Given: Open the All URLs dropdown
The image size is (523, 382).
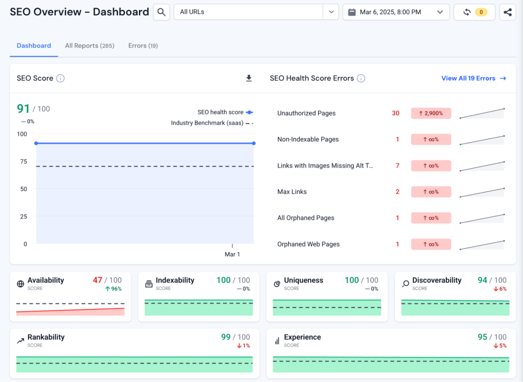Looking at the screenshot, I should coord(255,11).
